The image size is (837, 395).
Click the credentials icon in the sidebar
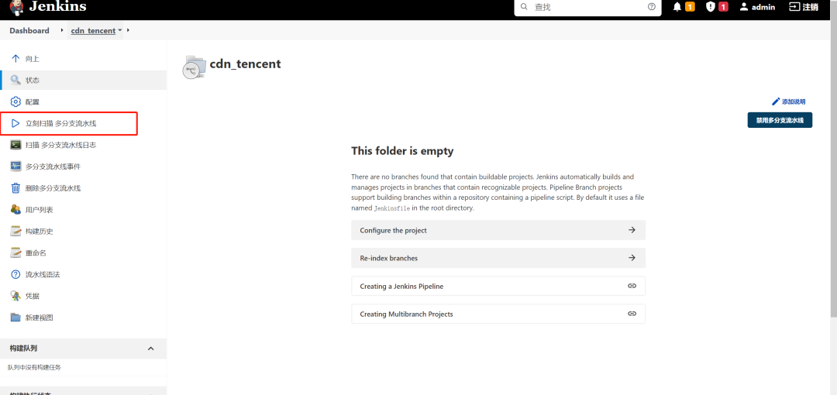[x=15, y=296]
